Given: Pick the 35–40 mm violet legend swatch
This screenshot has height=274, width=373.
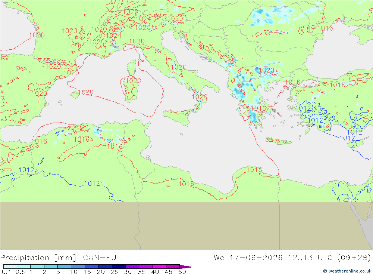Looking at the screenshot, I should point(145,267).
